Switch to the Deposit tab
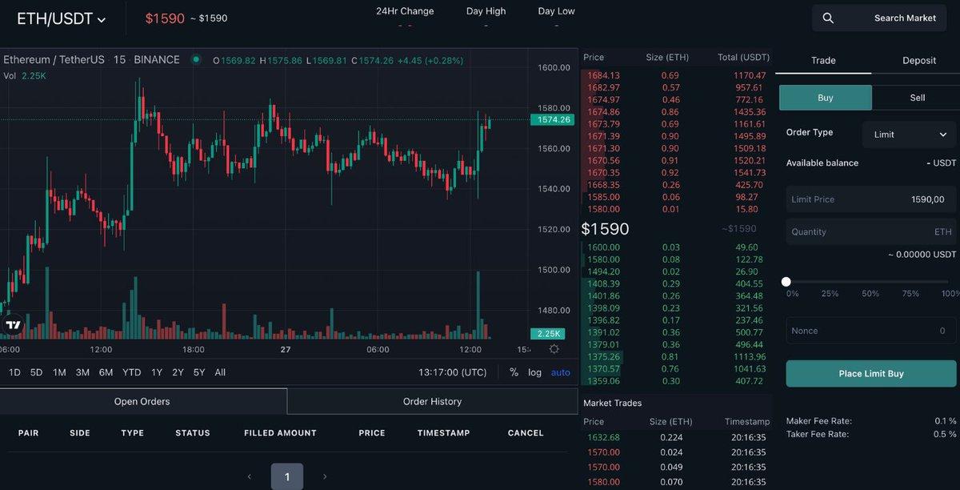 click(919, 60)
